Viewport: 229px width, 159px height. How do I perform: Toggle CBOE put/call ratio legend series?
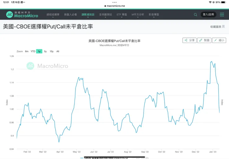pyautogui.click(x=104, y=158)
